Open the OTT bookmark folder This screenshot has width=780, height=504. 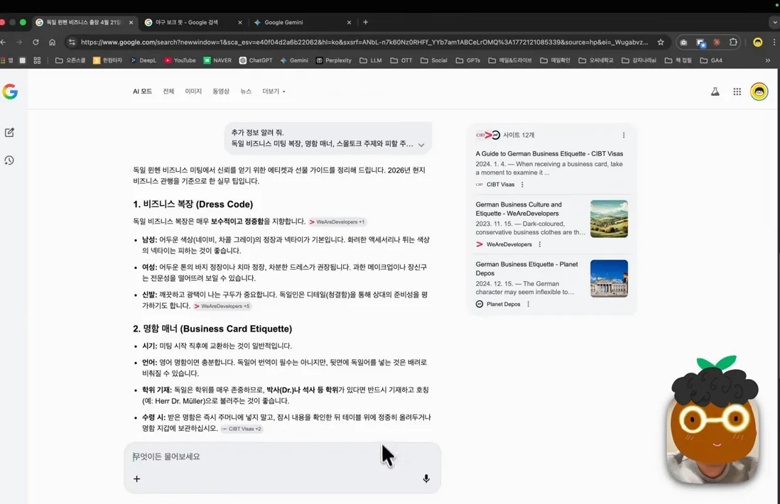(x=401, y=60)
